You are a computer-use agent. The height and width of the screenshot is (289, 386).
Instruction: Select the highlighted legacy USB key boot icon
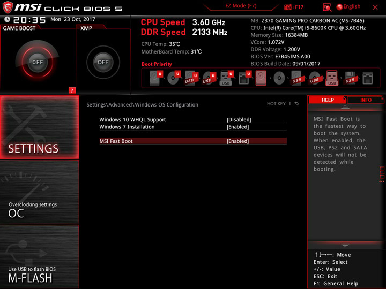[332, 78]
